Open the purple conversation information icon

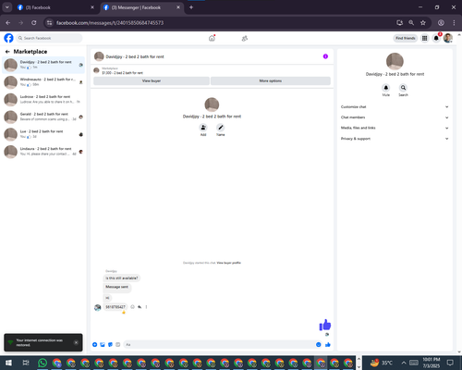coord(325,56)
